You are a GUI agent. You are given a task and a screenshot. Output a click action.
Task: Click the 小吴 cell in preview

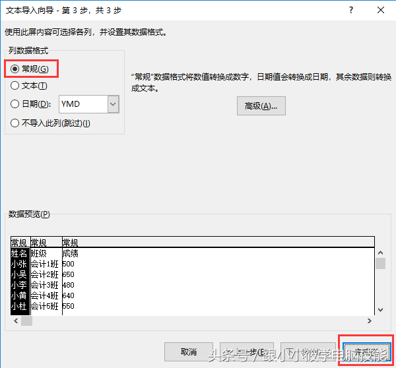pyautogui.click(x=19, y=274)
